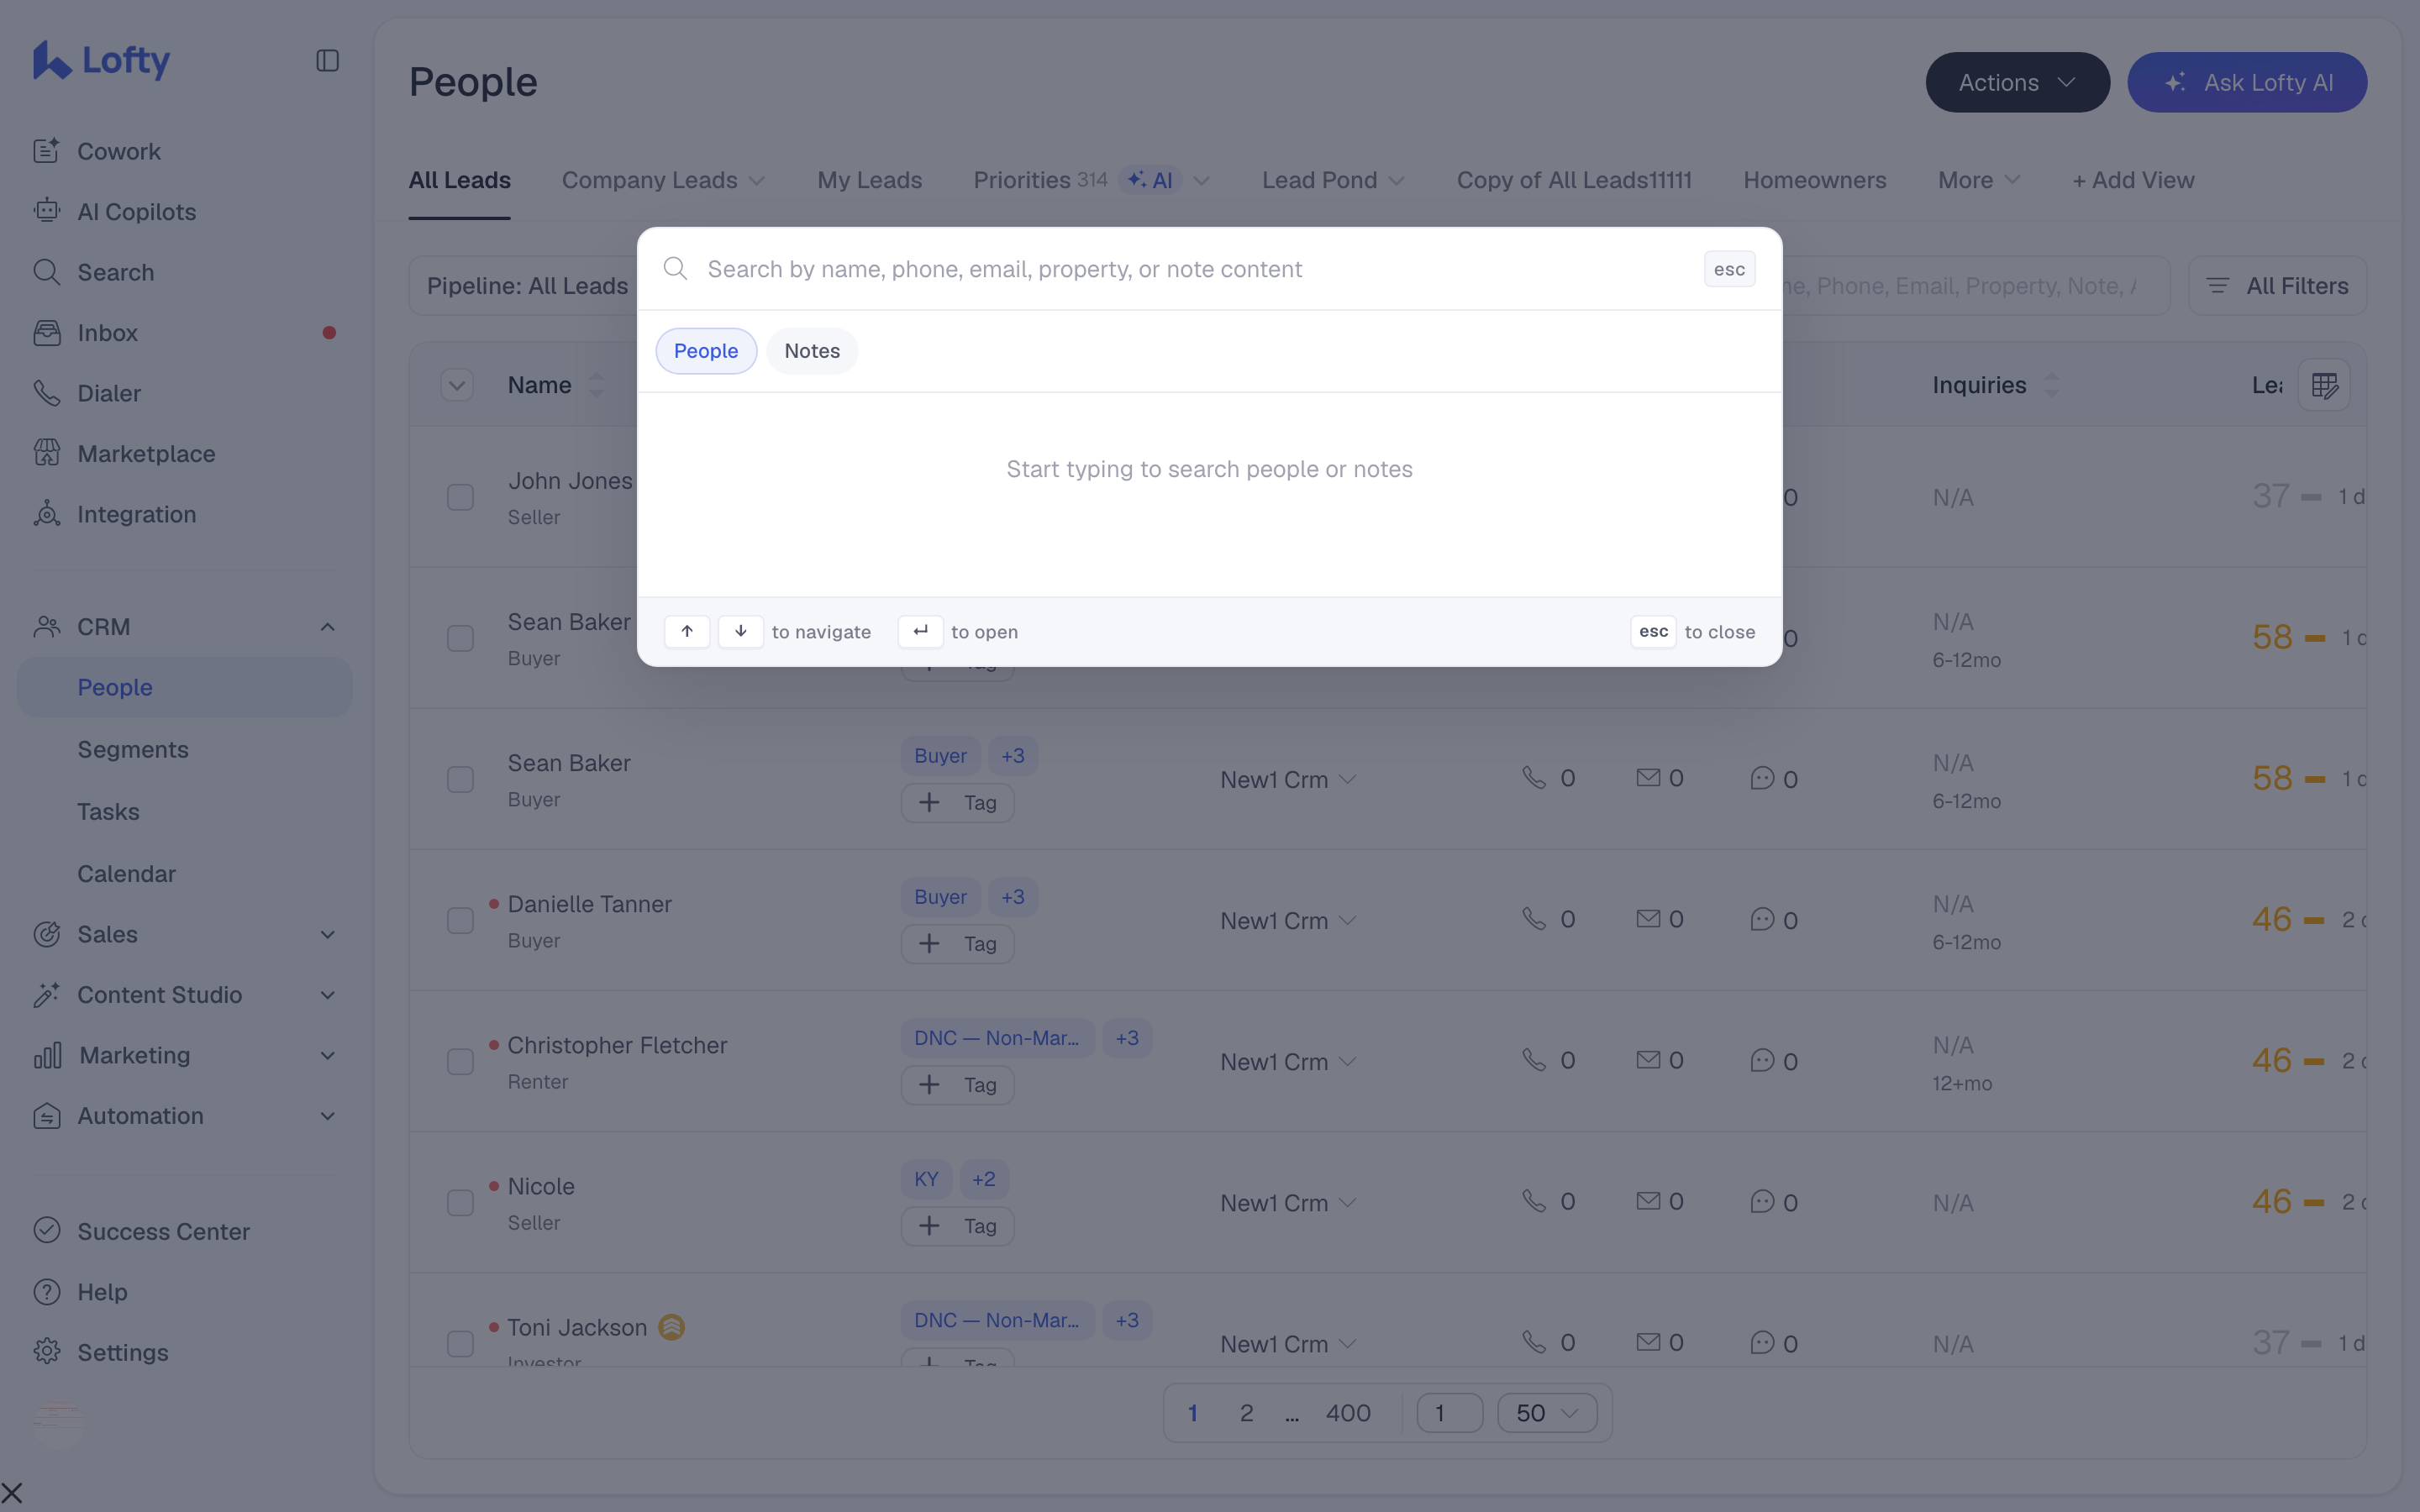Select the John Jones row checkbox
This screenshot has width=2420, height=1512.
point(460,497)
